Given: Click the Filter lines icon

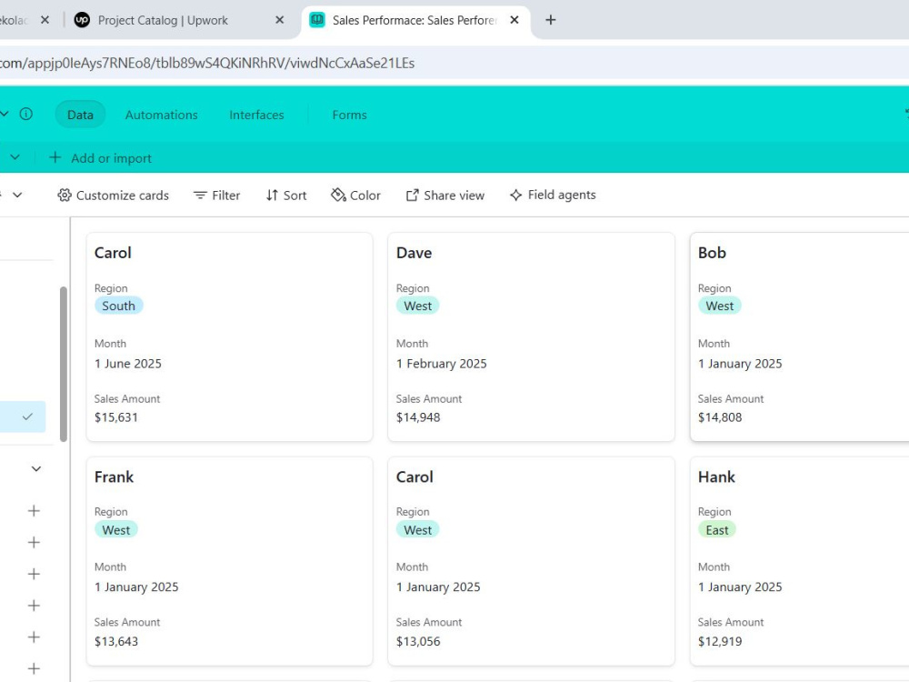Looking at the screenshot, I should (200, 196).
